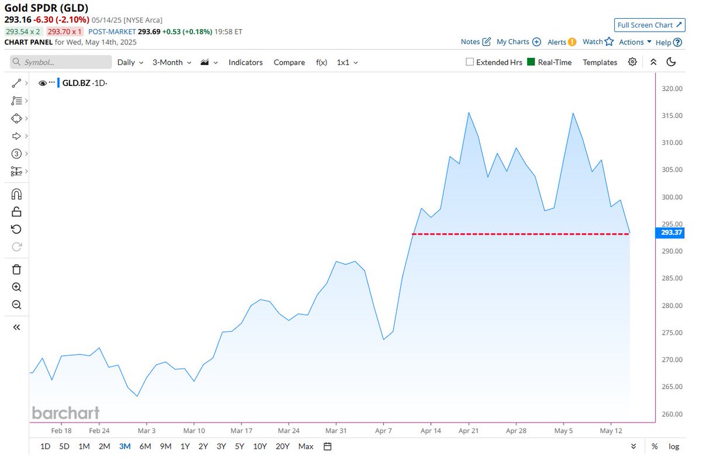Select the geometric shapes drawing tool
The height and width of the screenshot is (465, 702).
(16, 119)
